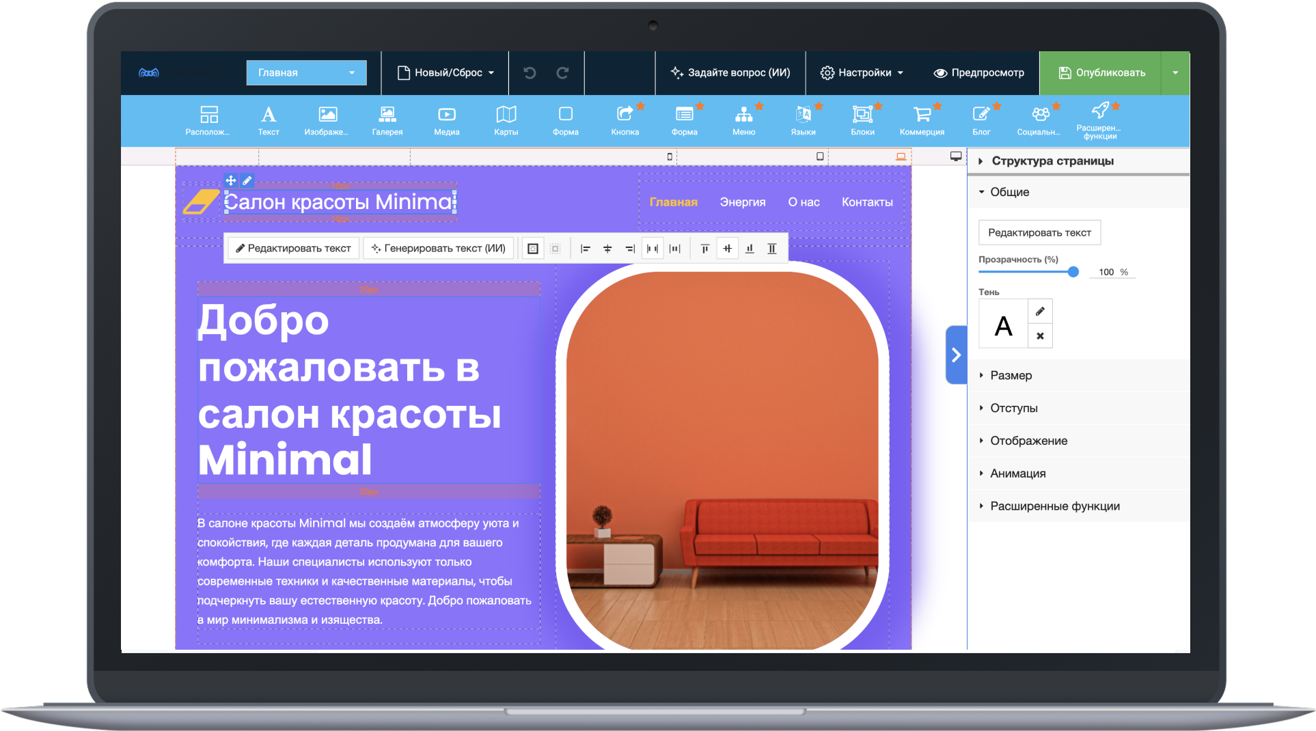This screenshot has height=731, width=1316.
Task: Select the Блоки blocks tool
Action: pyautogui.click(x=863, y=120)
